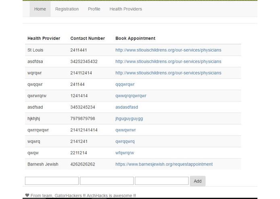Select the number 4262626262
The width and height of the screenshot is (280, 199).
83,164
